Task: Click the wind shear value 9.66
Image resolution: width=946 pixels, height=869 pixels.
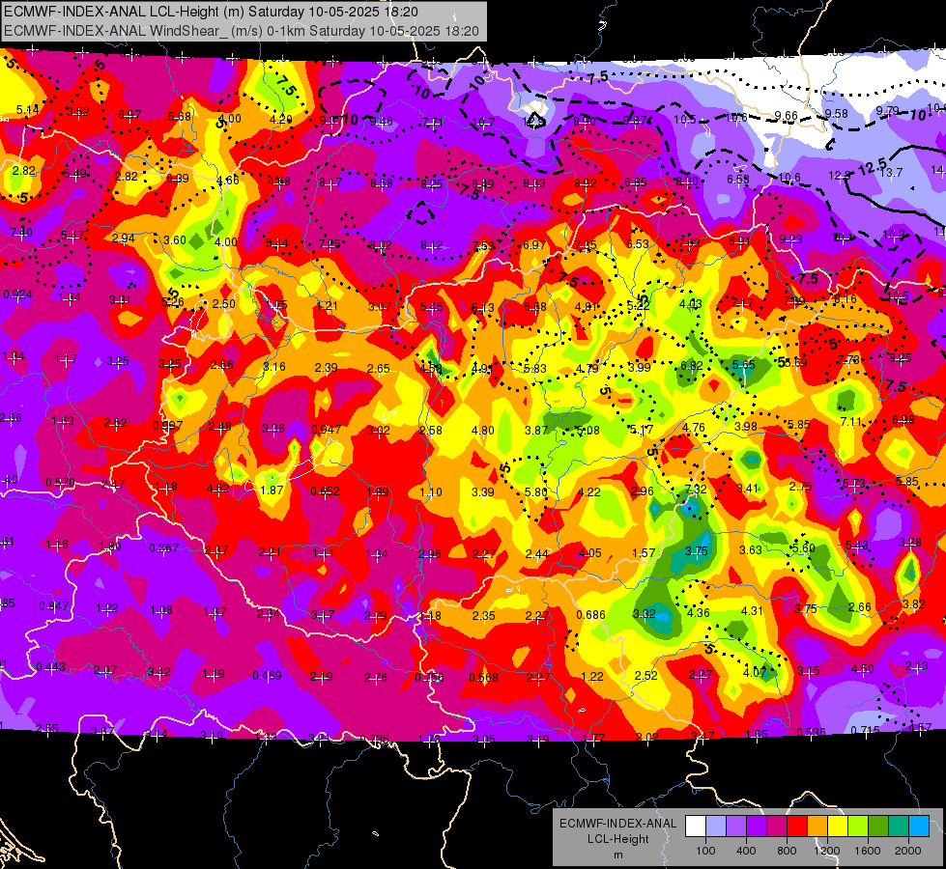Action: pyautogui.click(x=787, y=115)
